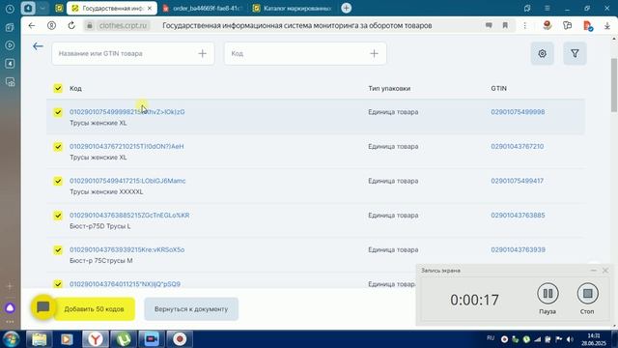Viewport: 618px width, 348px height.
Task: Uncheck the Трусы женские XXXXXL row checkbox
Action: 58,181
